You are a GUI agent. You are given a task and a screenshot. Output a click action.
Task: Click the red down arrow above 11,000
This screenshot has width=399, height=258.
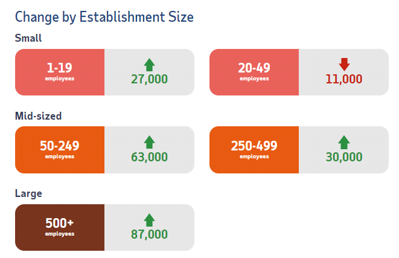click(344, 65)
